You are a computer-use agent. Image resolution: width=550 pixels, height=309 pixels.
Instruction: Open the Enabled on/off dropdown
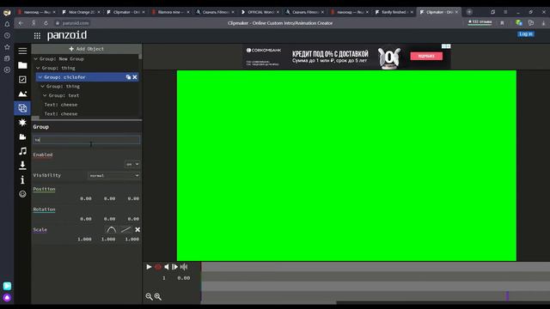pyautogui.click(x=132, y=164)
